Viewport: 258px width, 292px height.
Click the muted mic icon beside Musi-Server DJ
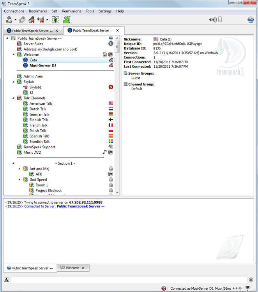[x=111, y=65]
